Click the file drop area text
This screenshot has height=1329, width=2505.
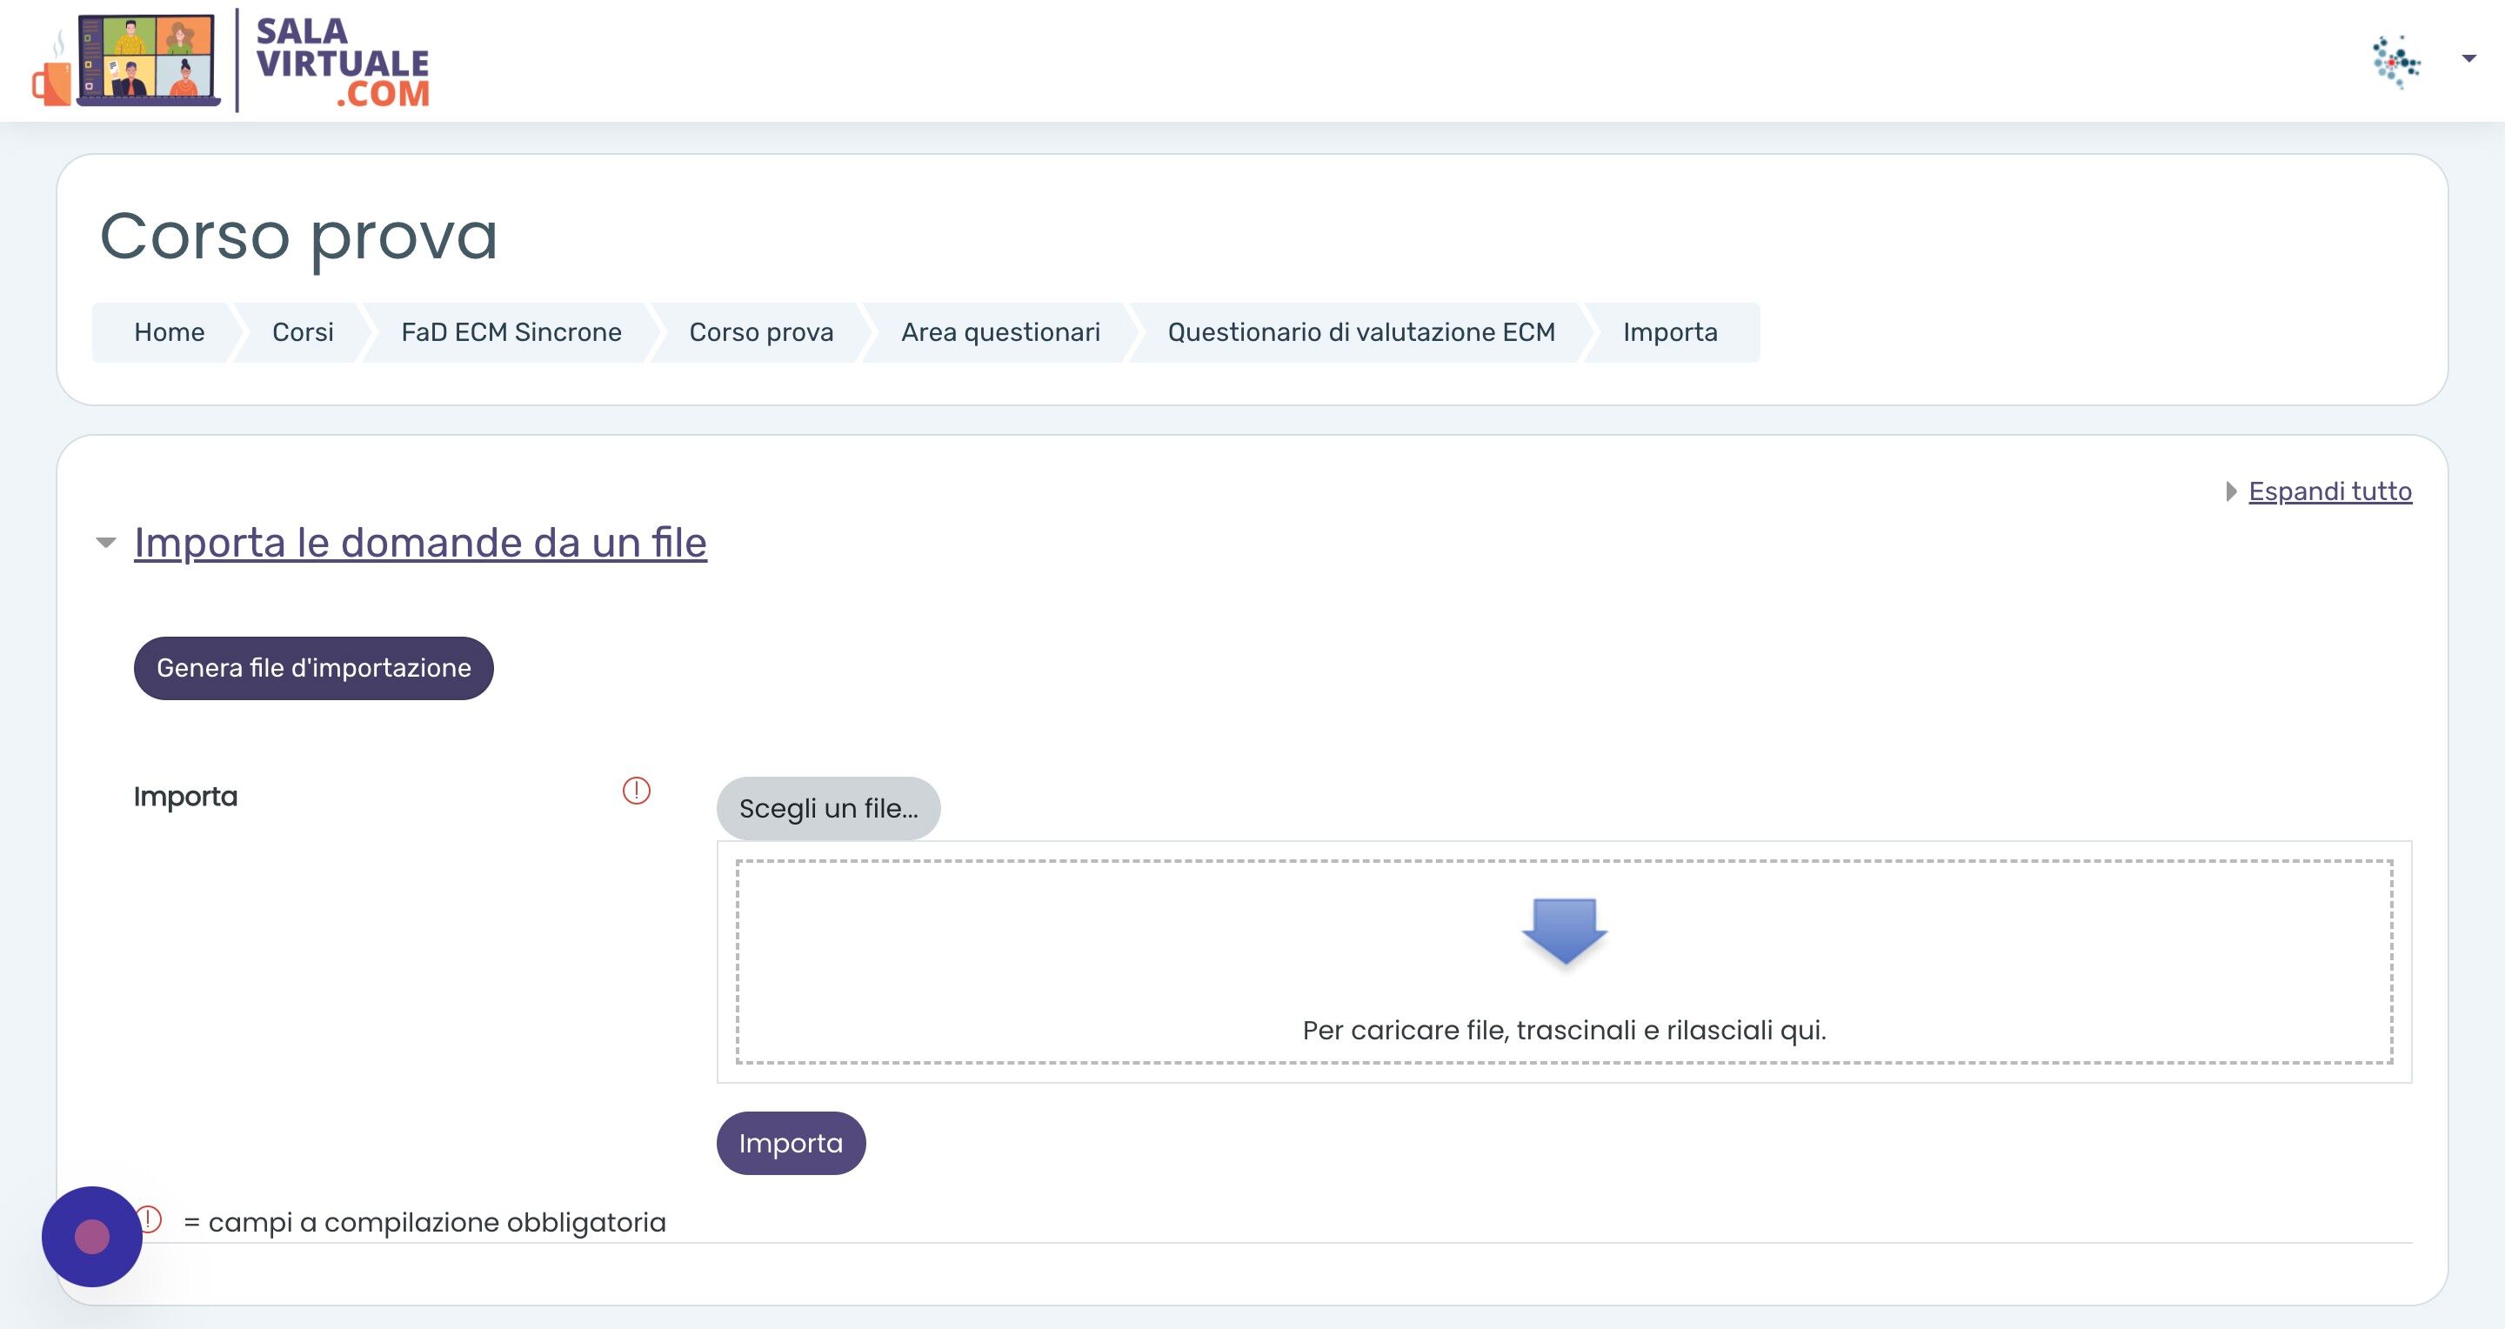[x=1564, y=1030]
